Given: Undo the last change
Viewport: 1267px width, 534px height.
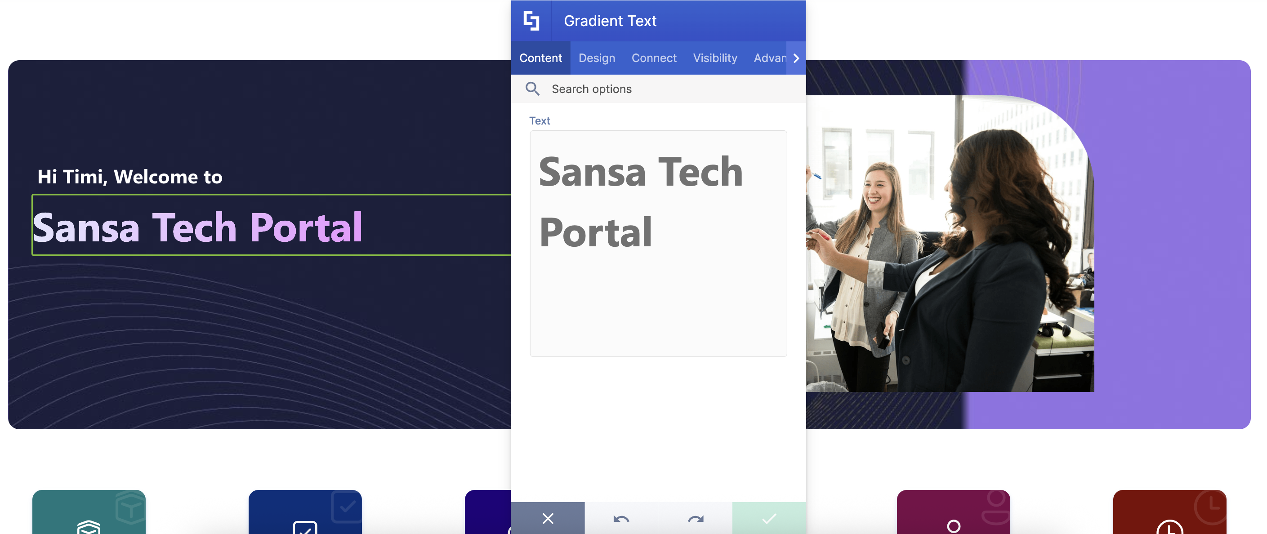Looking at the screenshot, I should click(621, 518).
